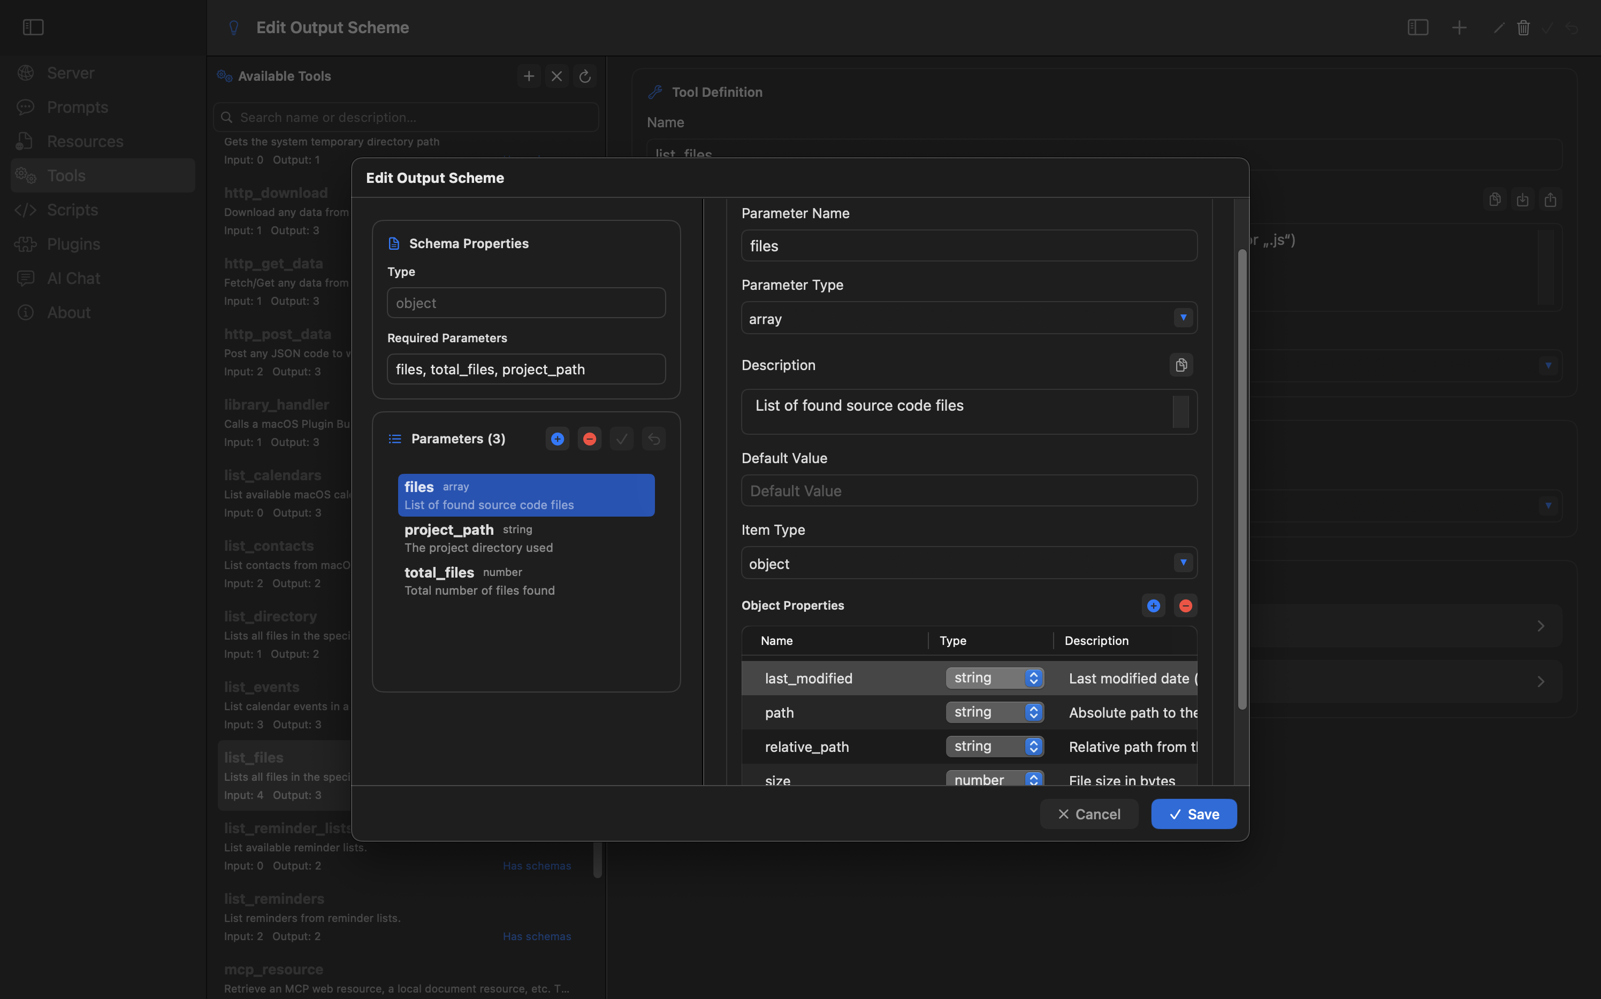This screenshot has width=1601, height=999.
Task: Click the undo icon beside Parameters
Action: click(x=654, y=439)
